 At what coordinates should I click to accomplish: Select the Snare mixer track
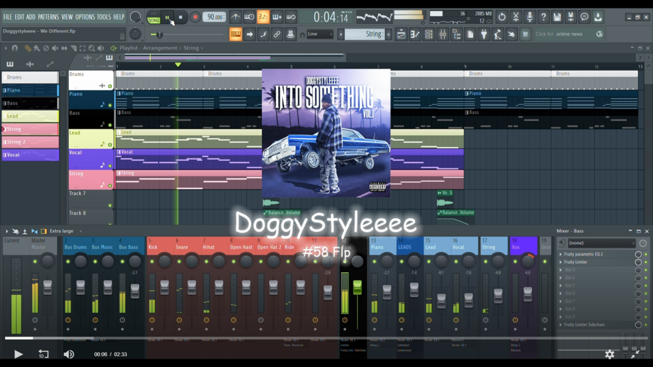(181, 247)
